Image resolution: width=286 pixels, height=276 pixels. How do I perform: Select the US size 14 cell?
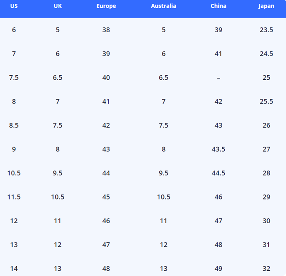point(14,269)
